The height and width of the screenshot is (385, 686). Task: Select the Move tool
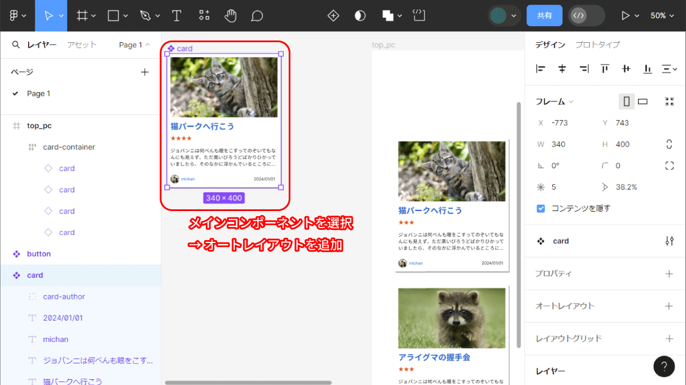49,15
